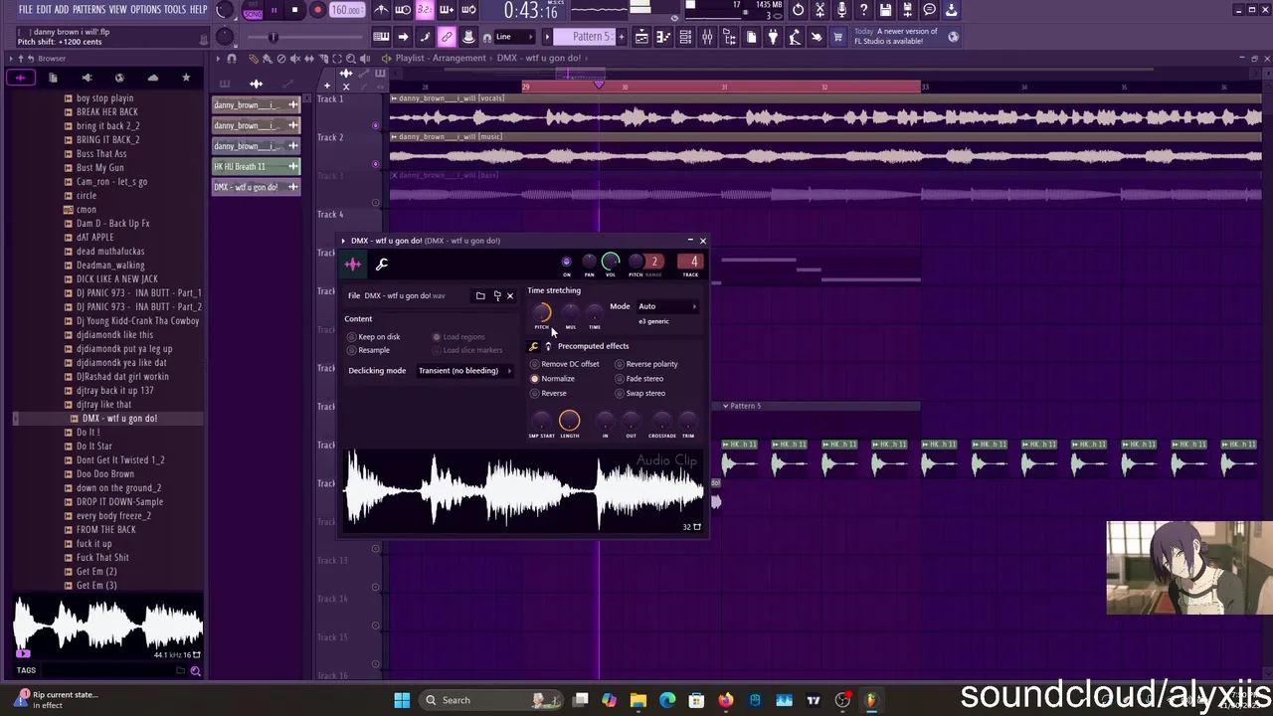The width and height of the screenshot is (1273, 716).
Task: Open folder icon next to the DMX wav file name
Action: click(480, 295)
